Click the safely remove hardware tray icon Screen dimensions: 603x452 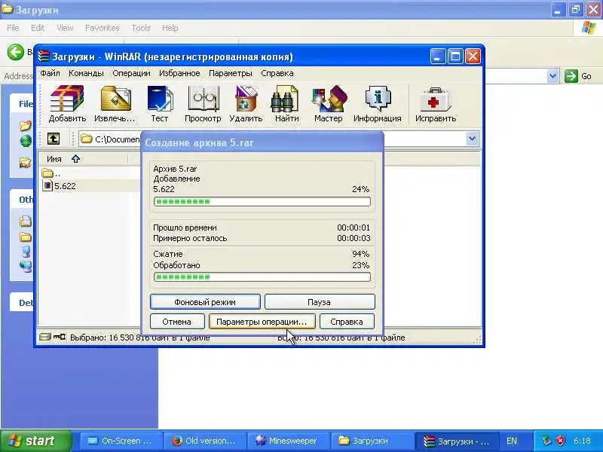546,441
